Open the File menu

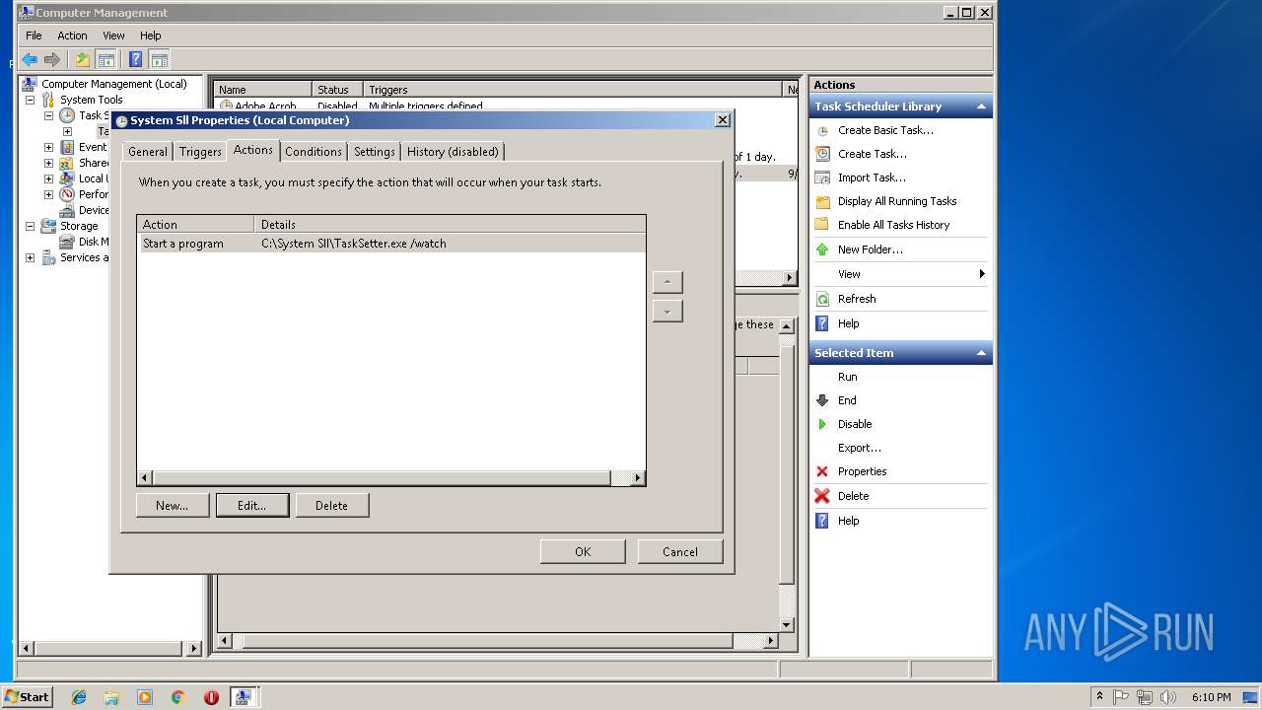[34, 35]
